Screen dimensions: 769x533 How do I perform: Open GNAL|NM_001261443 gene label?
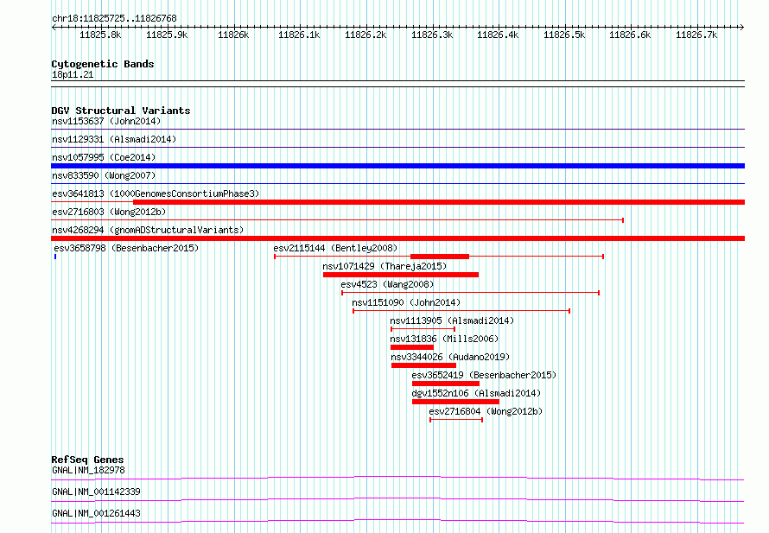[x=96, y=513]
